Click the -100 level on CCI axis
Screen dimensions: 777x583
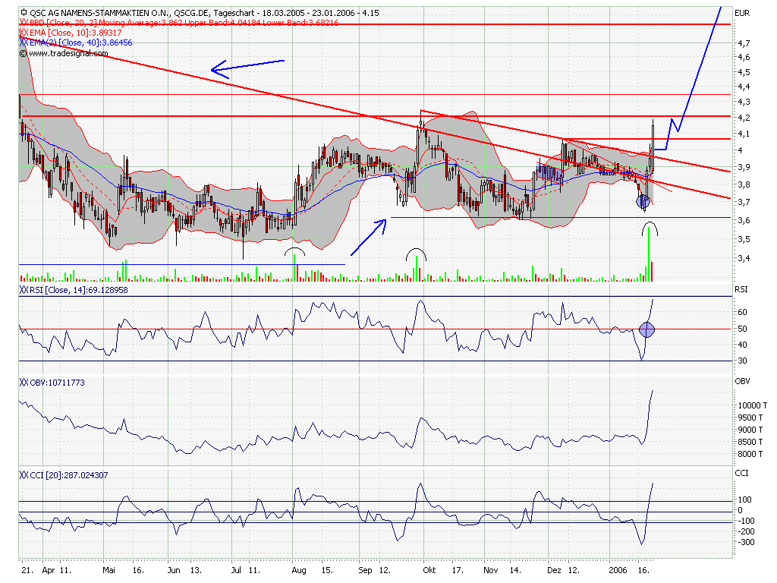745,521
